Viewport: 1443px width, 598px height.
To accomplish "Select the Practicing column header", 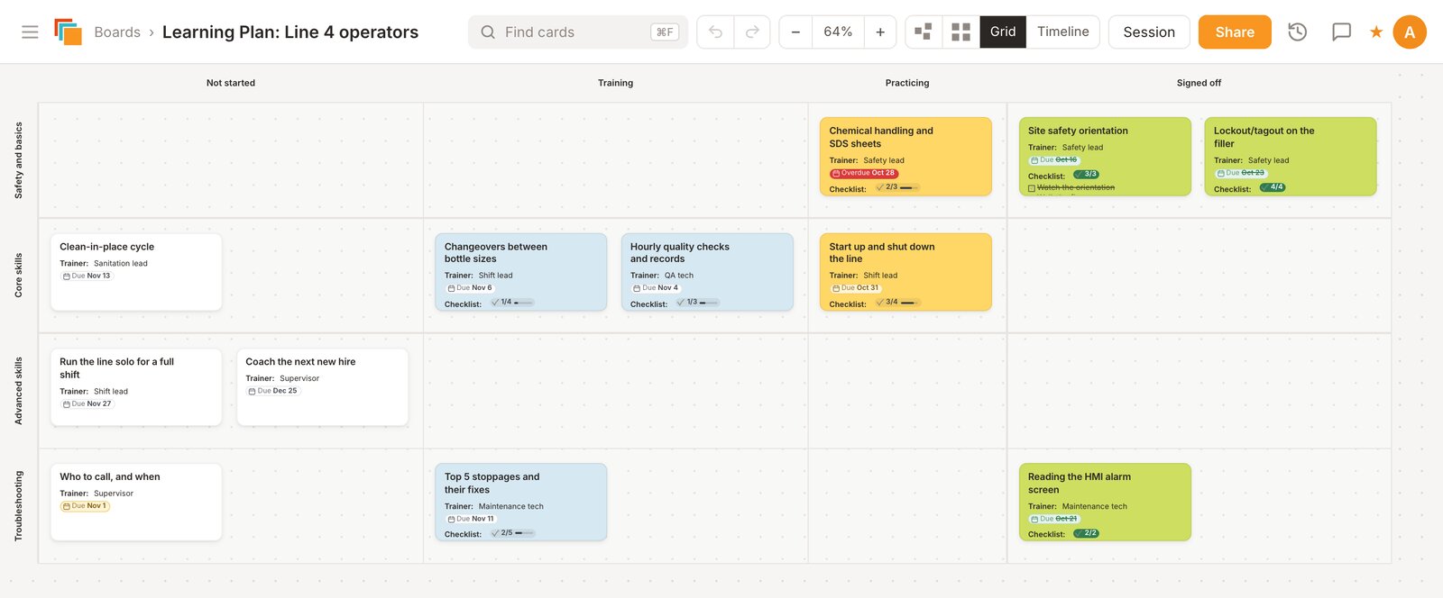I will [x=907, y=83].
